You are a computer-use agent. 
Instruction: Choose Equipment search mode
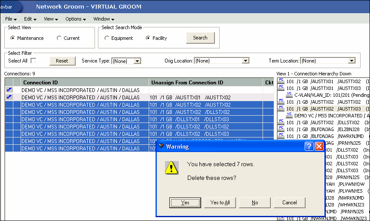coord(107,38)
